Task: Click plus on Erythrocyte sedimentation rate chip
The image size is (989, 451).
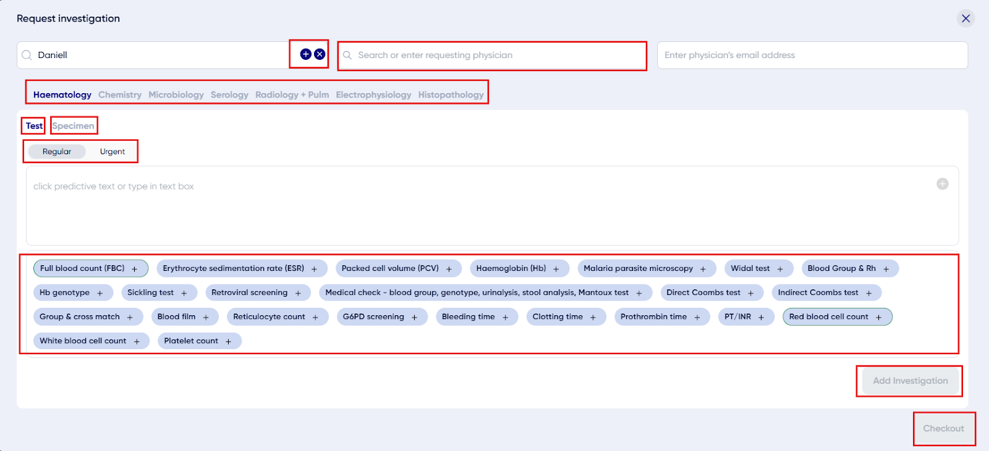Action: point(314,269)
